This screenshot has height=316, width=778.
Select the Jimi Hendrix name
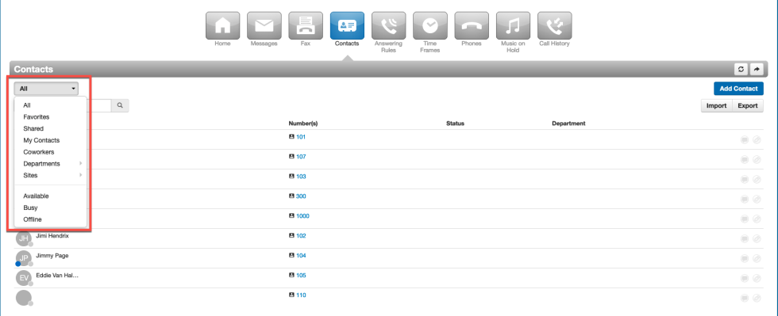pos(52,236)
